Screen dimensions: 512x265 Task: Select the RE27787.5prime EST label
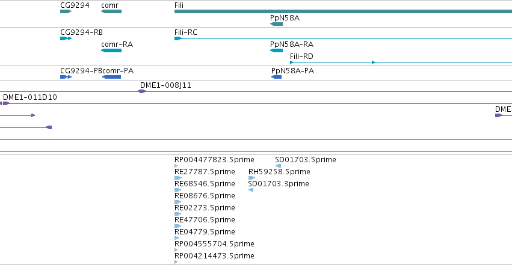pos(205,172)
